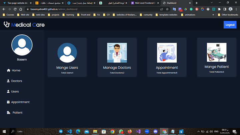
Task: Click the browser home icon
Action: [x=21, y=9]
